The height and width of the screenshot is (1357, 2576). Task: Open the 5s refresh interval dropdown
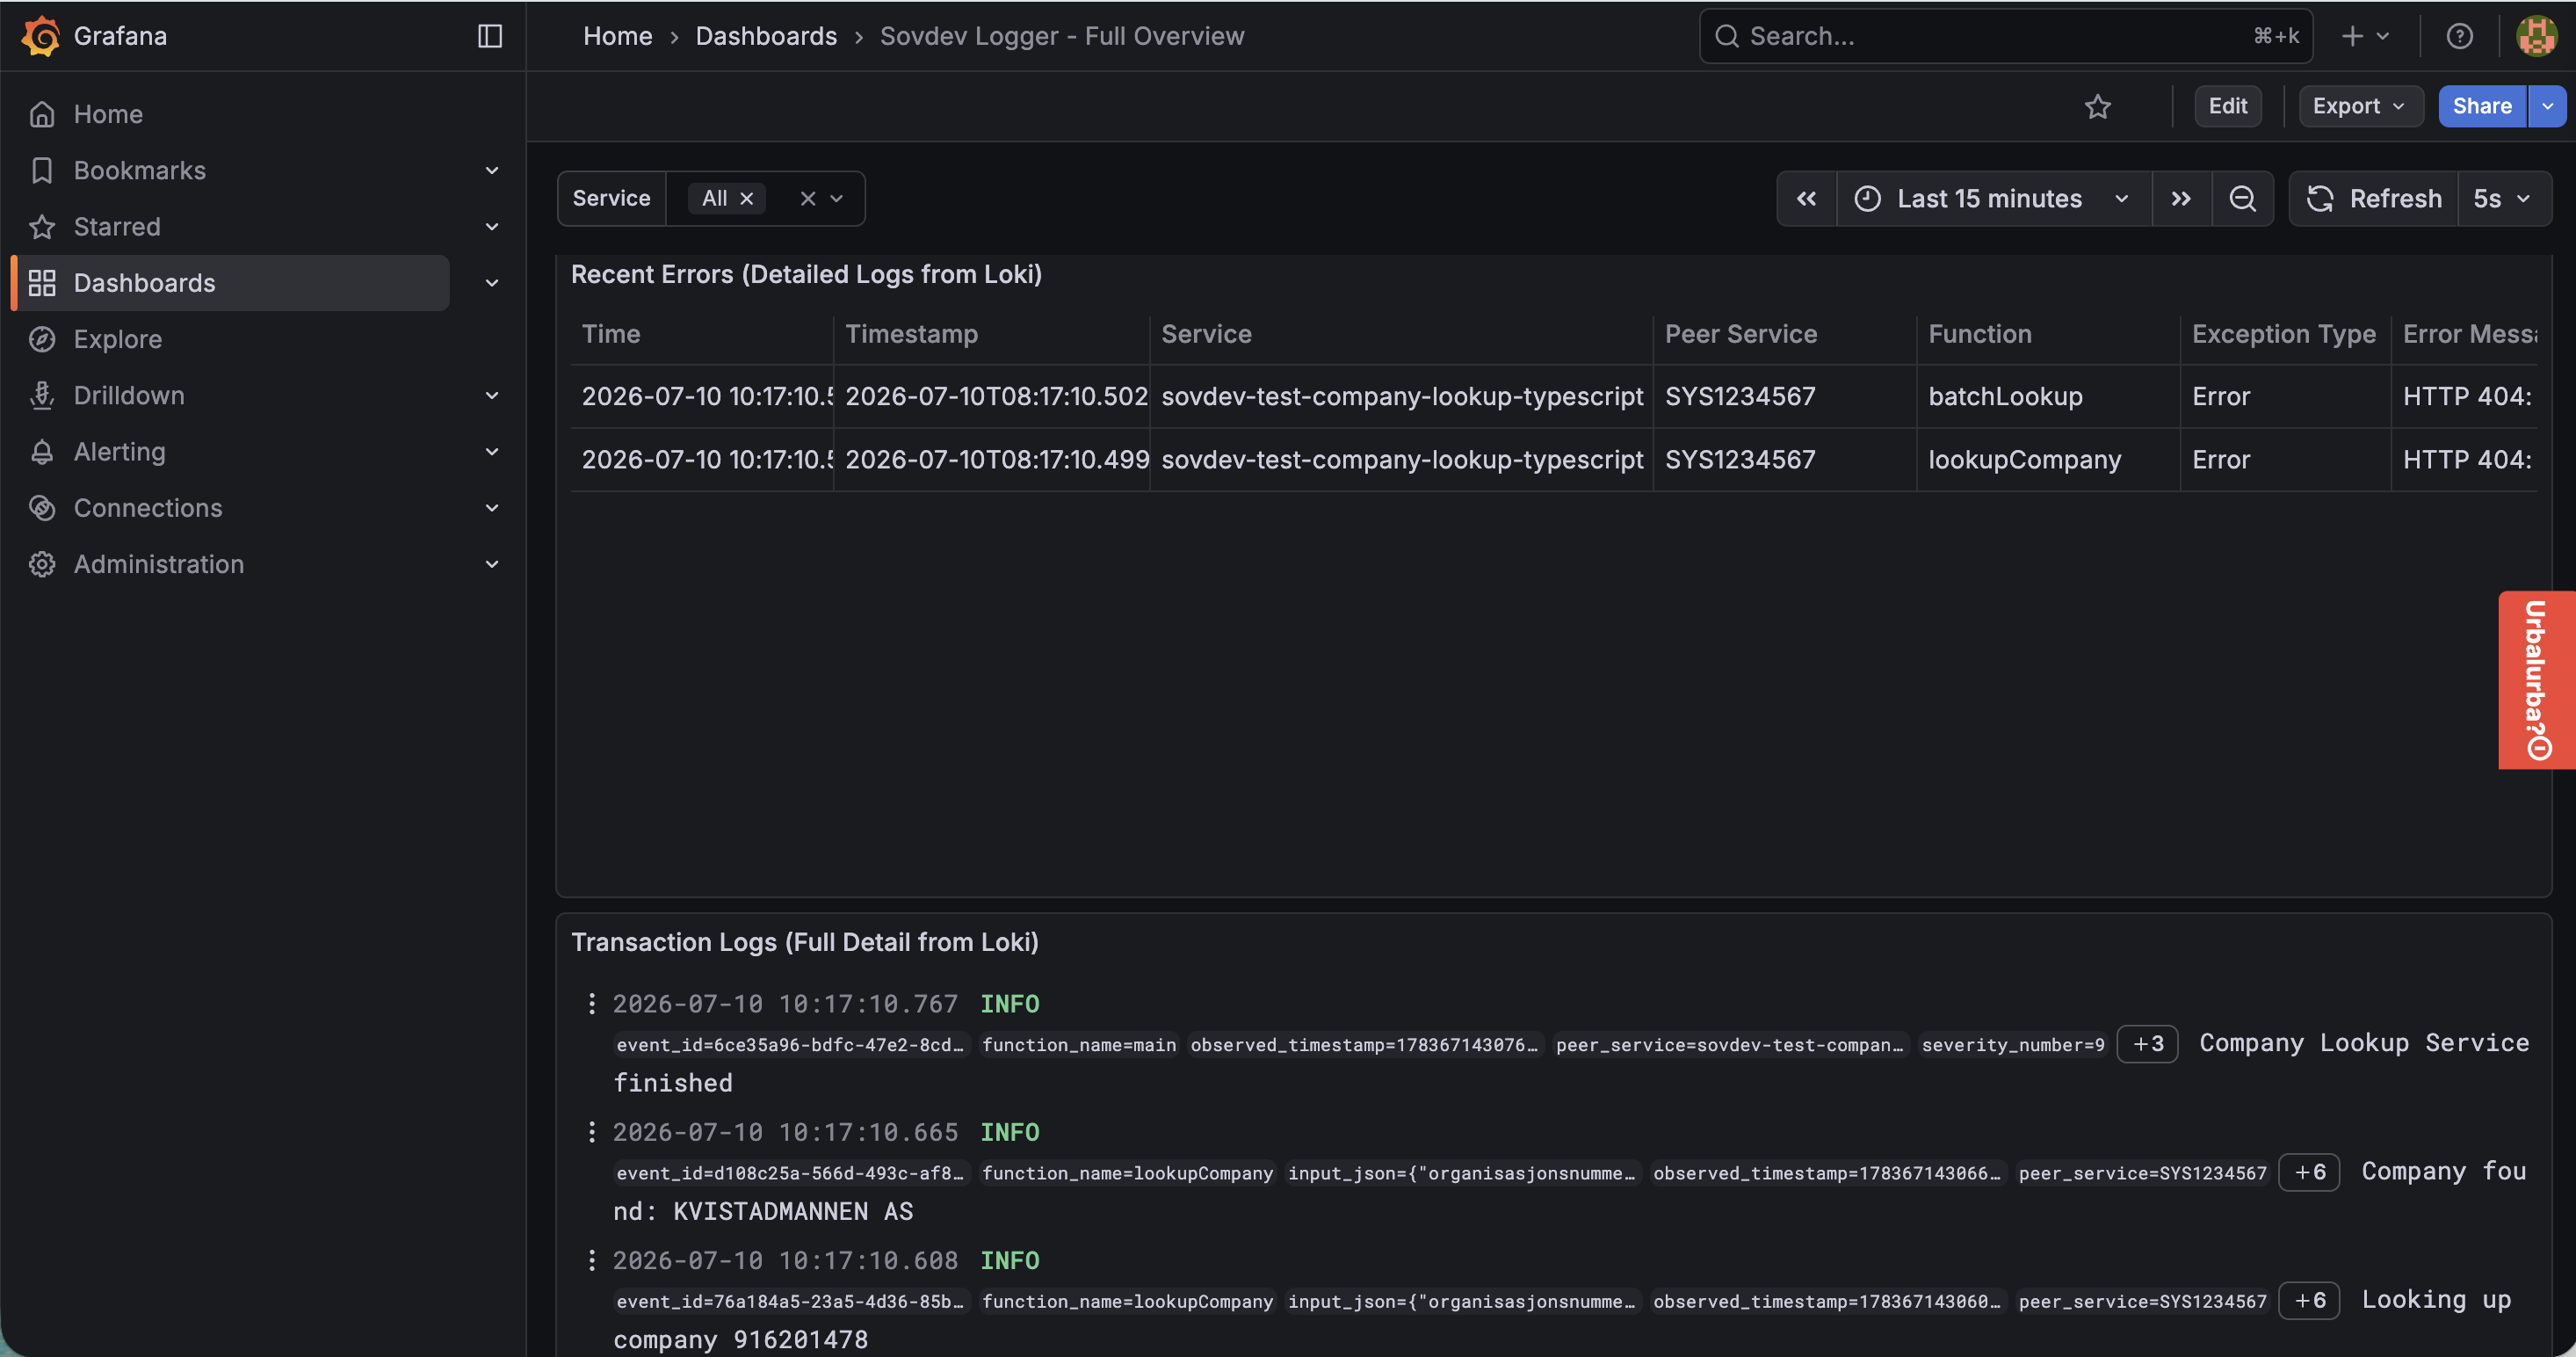[x=2503, y=198]
